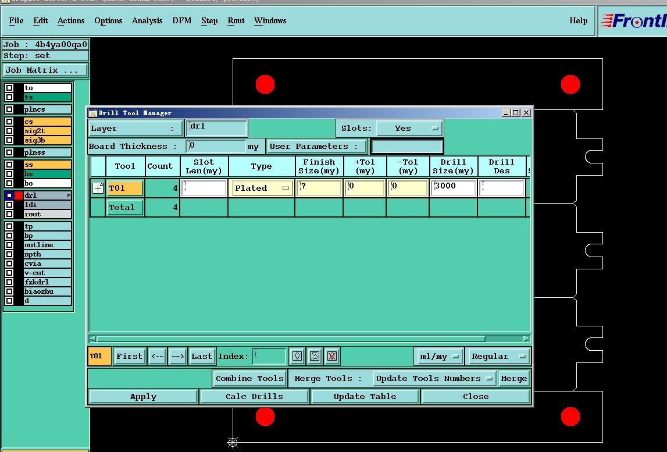Click the highlight tool lightbulb icon
This screenshot has height=452, width=667.
click(297, 356)
